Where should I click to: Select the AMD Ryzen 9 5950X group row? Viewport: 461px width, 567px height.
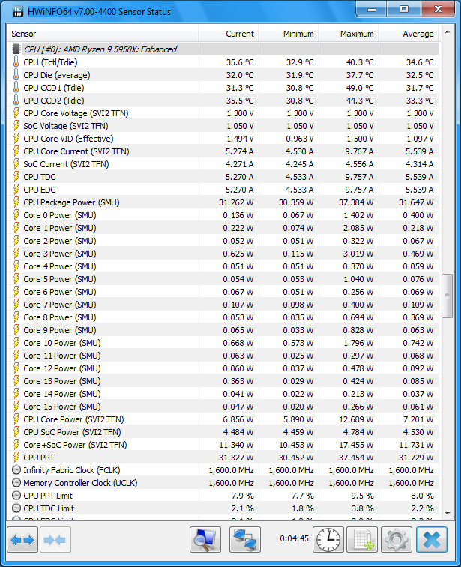point(100,49)
